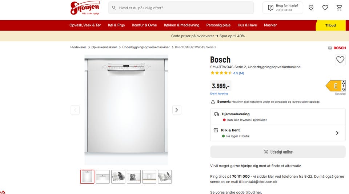The height and width of the screenshot is (194, 349).
Task: Open the shopping cart icon
Action: pos(339,8)
